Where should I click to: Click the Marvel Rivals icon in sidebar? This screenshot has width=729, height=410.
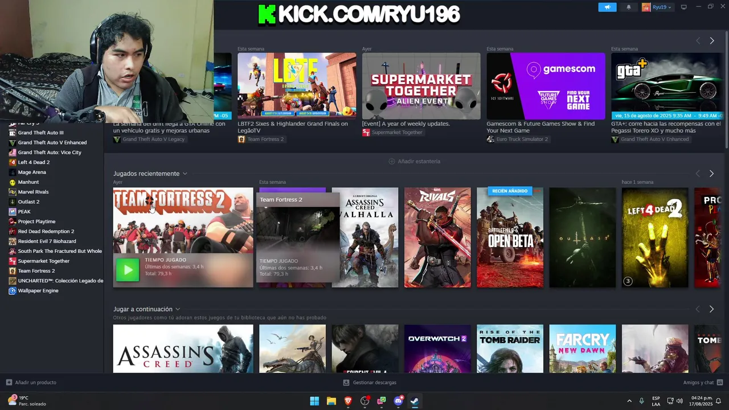tap(13, 192)
